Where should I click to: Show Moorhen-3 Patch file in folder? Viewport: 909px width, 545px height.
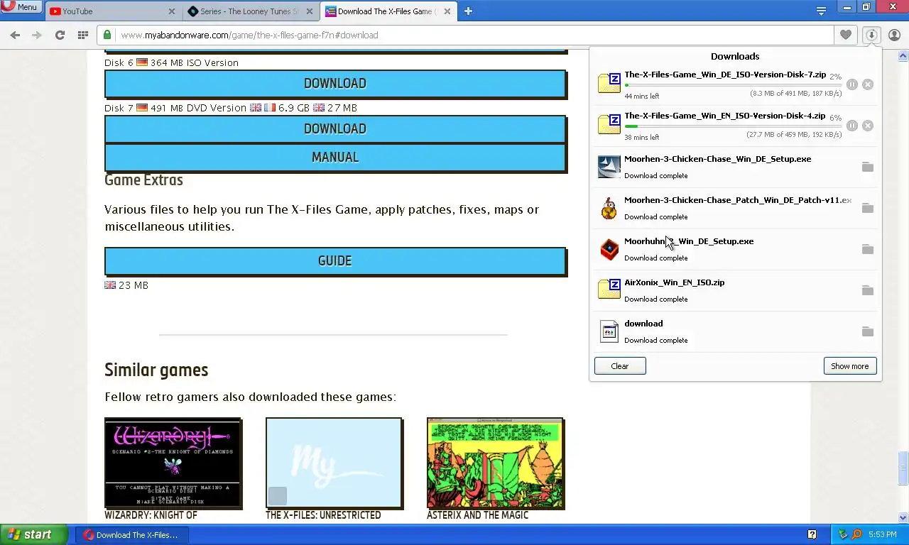point(868,208)
